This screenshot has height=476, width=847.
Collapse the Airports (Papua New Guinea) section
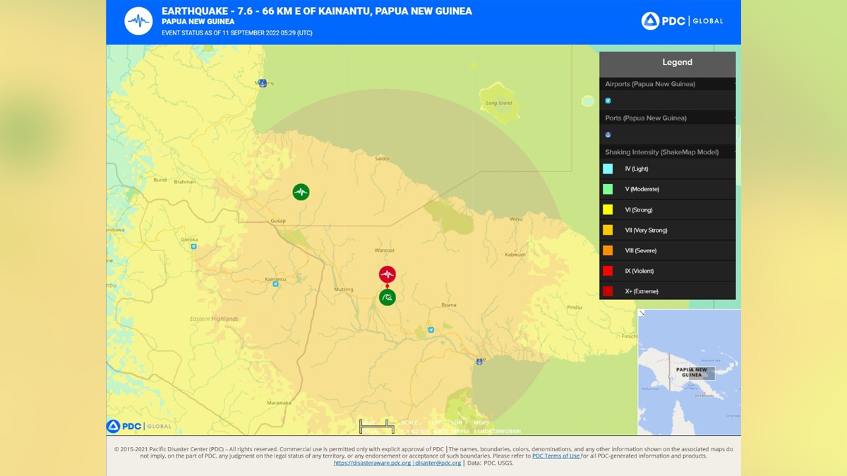[x=667, y=84]
